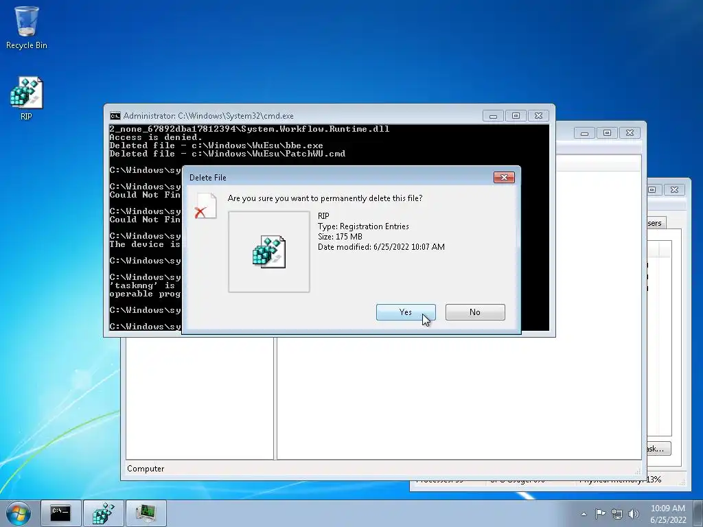Click the cmd.exe window title icon
703x527 pixels.
(115, 116)
